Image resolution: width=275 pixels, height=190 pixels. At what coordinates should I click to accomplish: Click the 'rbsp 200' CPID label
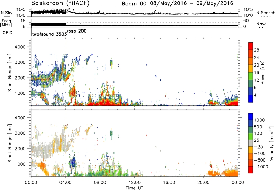[x=77, y=31]
